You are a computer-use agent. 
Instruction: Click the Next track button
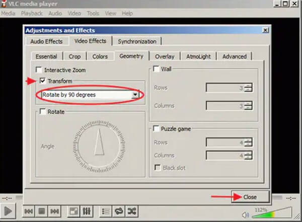[x=55, y=211]
